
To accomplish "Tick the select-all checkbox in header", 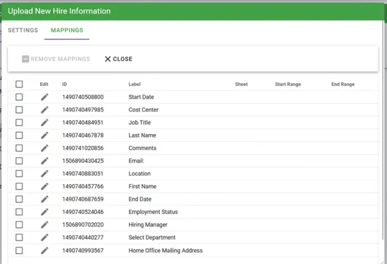I will pyautogui.click(x=19, y=84).
